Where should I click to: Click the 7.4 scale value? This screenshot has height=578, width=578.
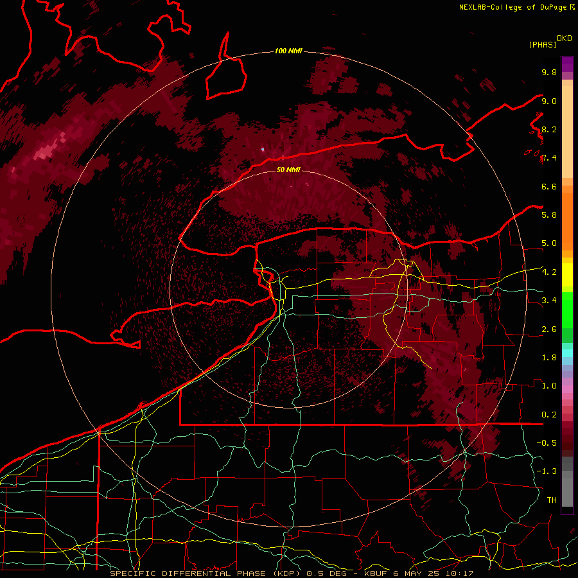click(x=549, y=158)
